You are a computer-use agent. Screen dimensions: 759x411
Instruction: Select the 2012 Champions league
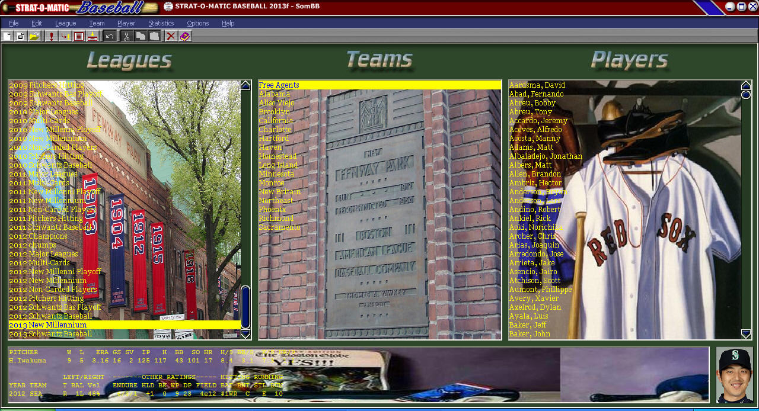(38, 236)
